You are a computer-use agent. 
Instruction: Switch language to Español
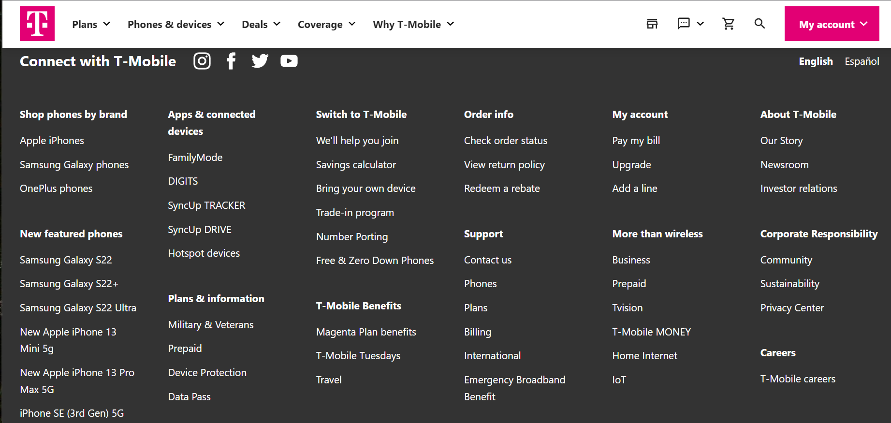click(862, 61)
